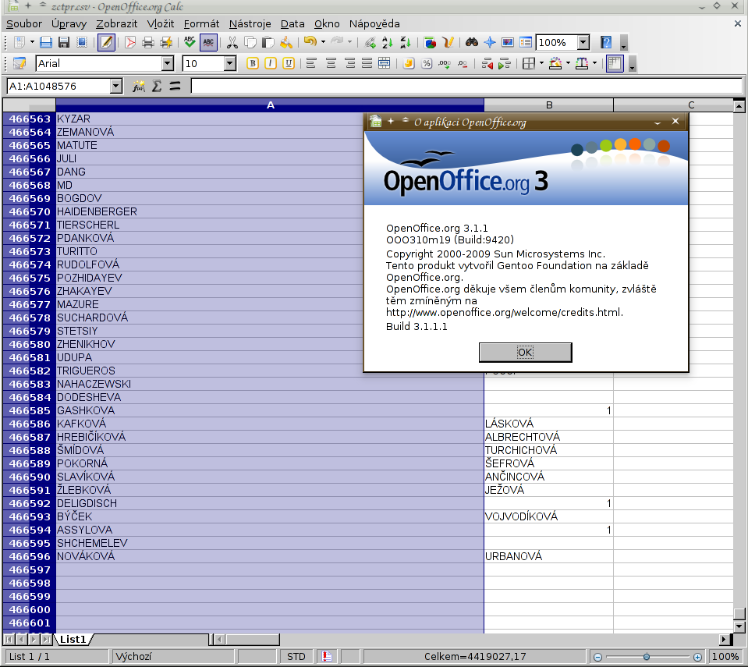
Task: Justify cell text
Action: (367, 63)
